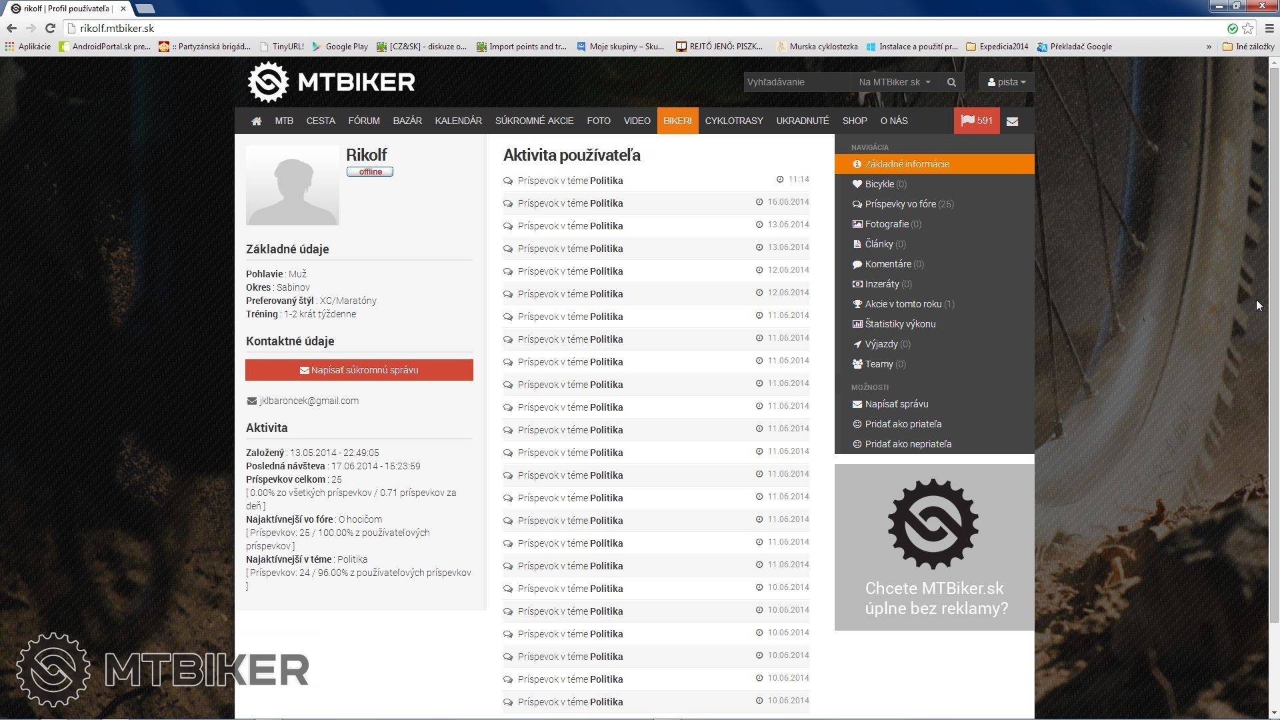Screen dimensions: 1280x720
Task: Select the BAZÁR menu item
Action: tap(407, 121)
